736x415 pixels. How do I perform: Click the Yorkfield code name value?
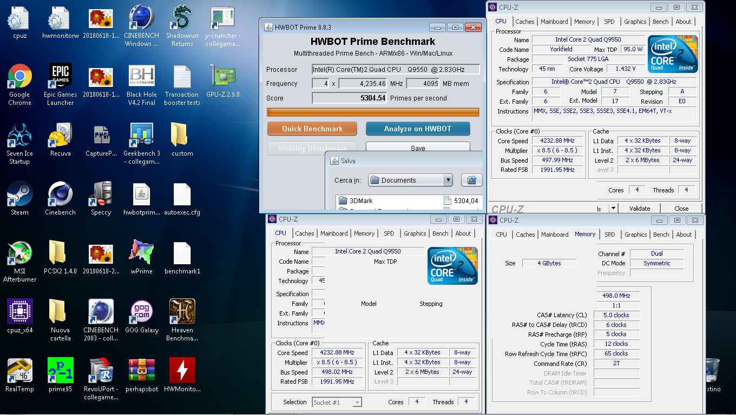pyautogui.click(x=561, y=49)
